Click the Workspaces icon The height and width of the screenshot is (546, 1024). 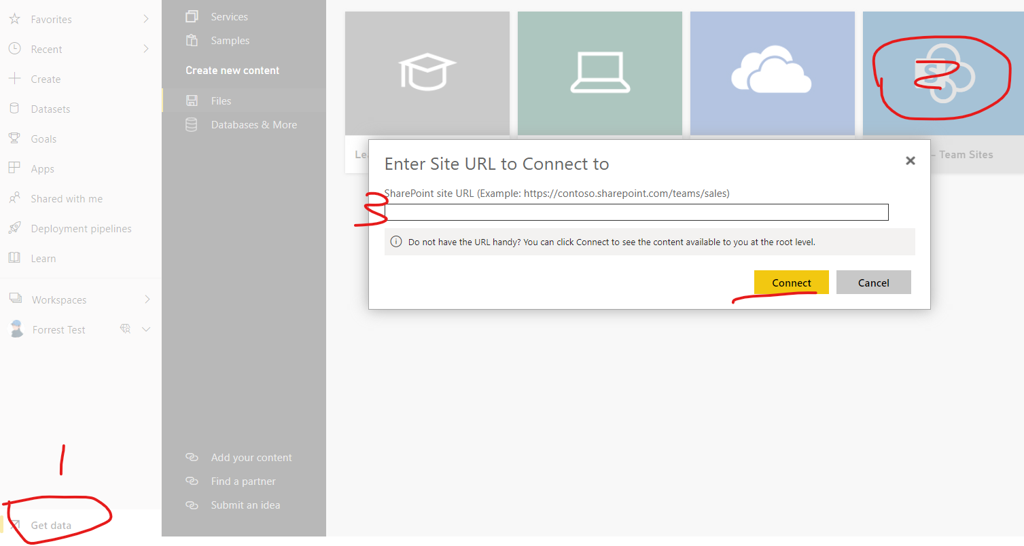click(15, 299)
